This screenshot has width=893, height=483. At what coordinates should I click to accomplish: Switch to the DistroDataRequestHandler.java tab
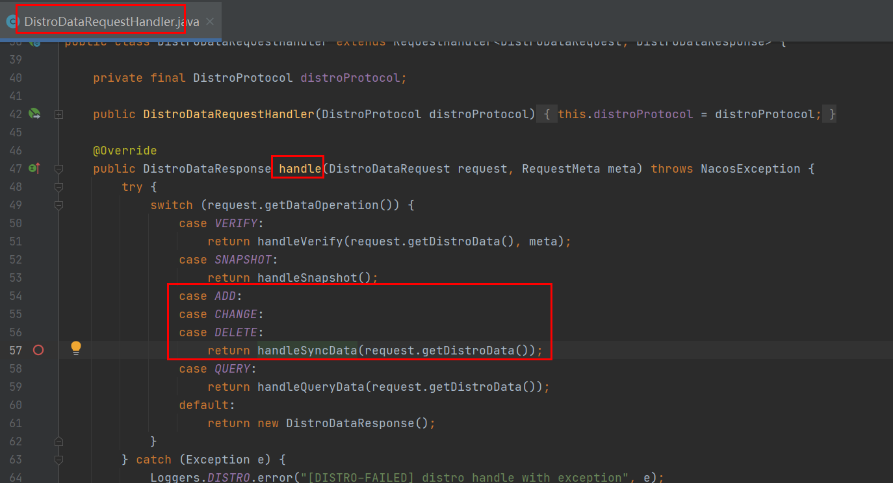[111, 21]
